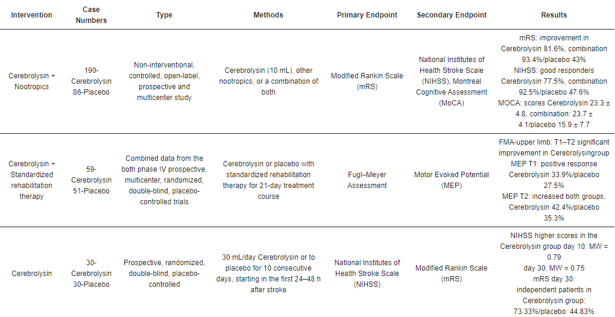Click the Case Numbers column header
Image resolution: width=615 pixels, height=317 pixels.
(92, 15)
